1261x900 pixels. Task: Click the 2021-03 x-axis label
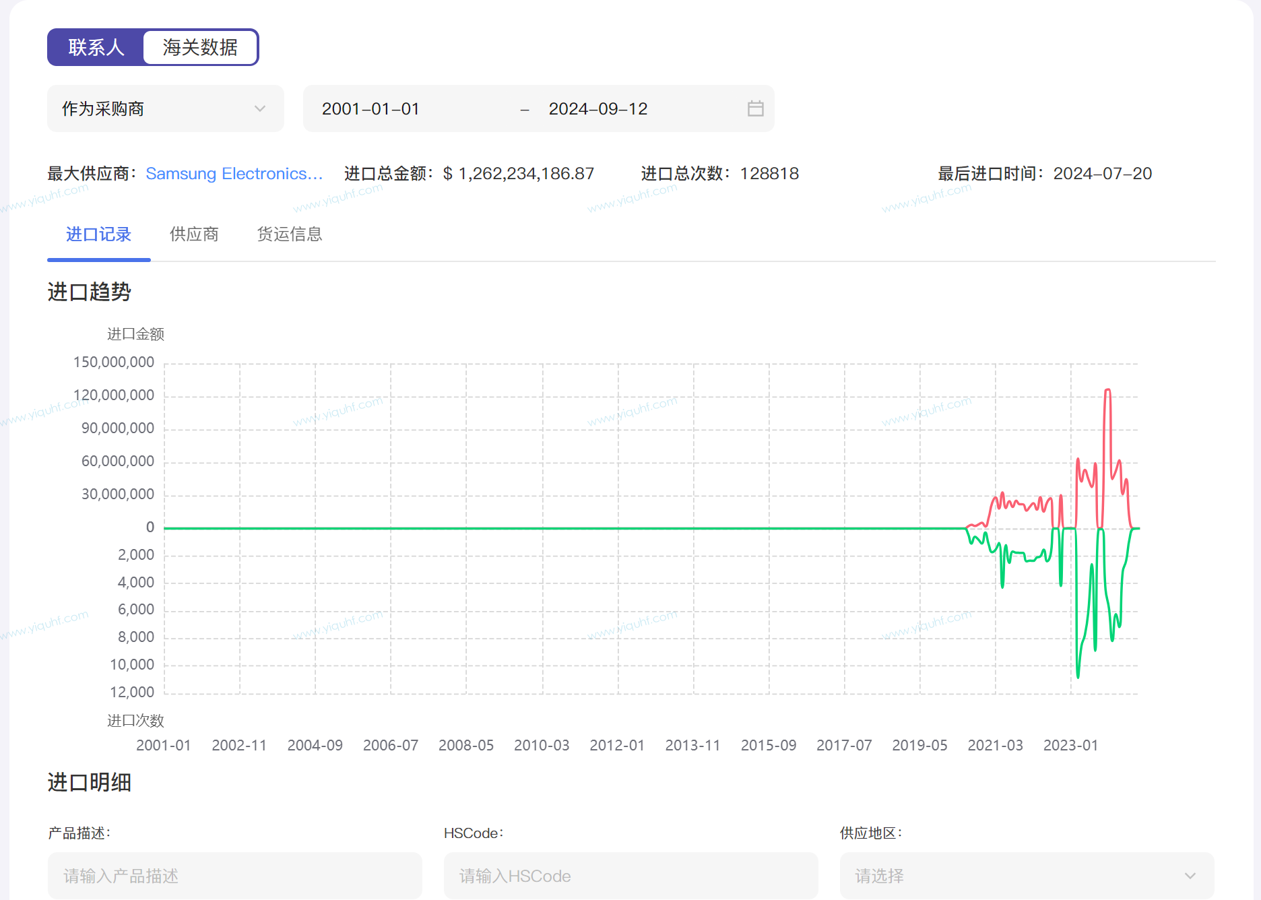(995, 745)
